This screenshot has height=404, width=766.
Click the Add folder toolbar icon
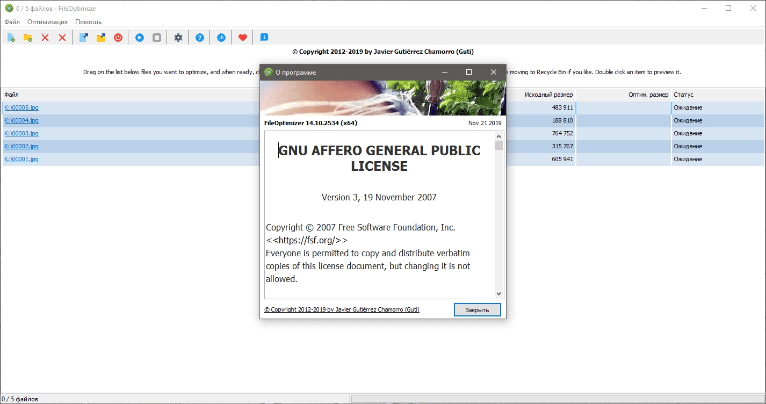(28, 38)
